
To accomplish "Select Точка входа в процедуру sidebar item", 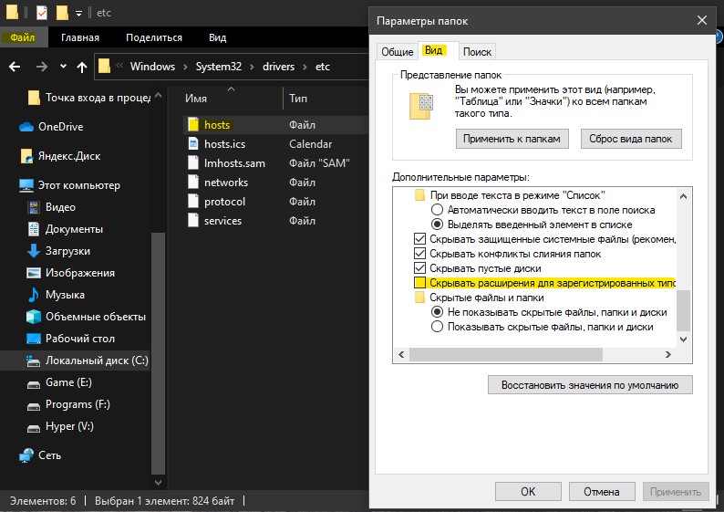I will click(90, 98).
